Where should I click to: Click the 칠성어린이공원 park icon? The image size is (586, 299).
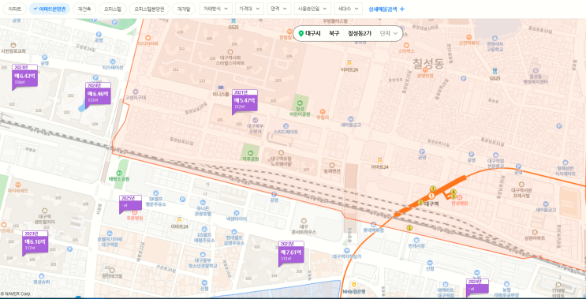point(300,103)
